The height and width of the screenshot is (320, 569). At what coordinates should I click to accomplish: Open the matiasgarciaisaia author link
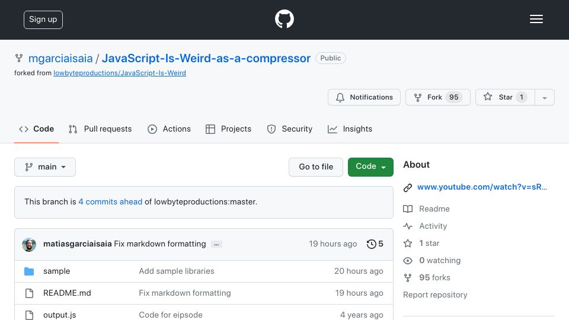tap(77, 244)
